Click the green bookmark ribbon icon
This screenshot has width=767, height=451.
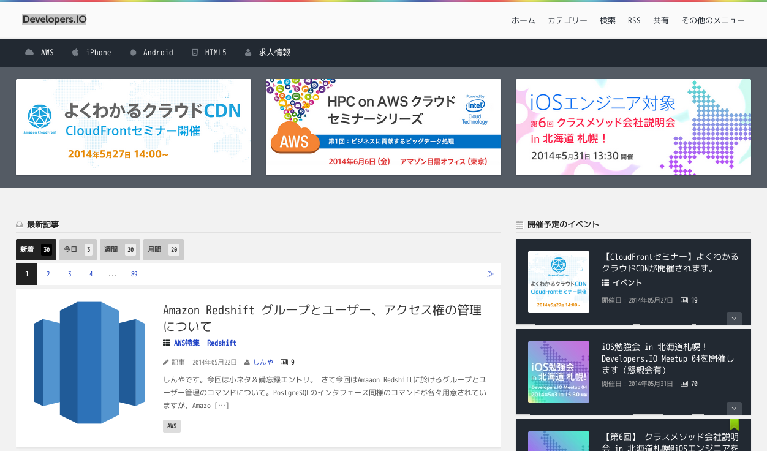pos(735,425)
